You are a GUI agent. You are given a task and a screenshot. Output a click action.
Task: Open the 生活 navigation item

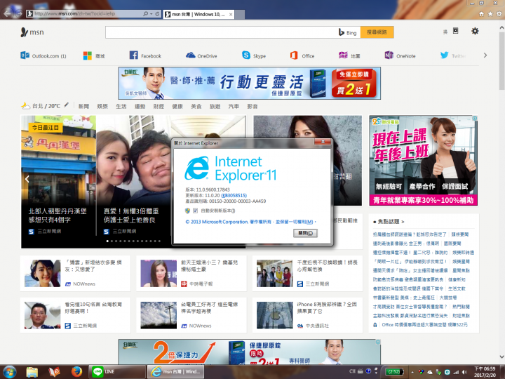[121, 107]
